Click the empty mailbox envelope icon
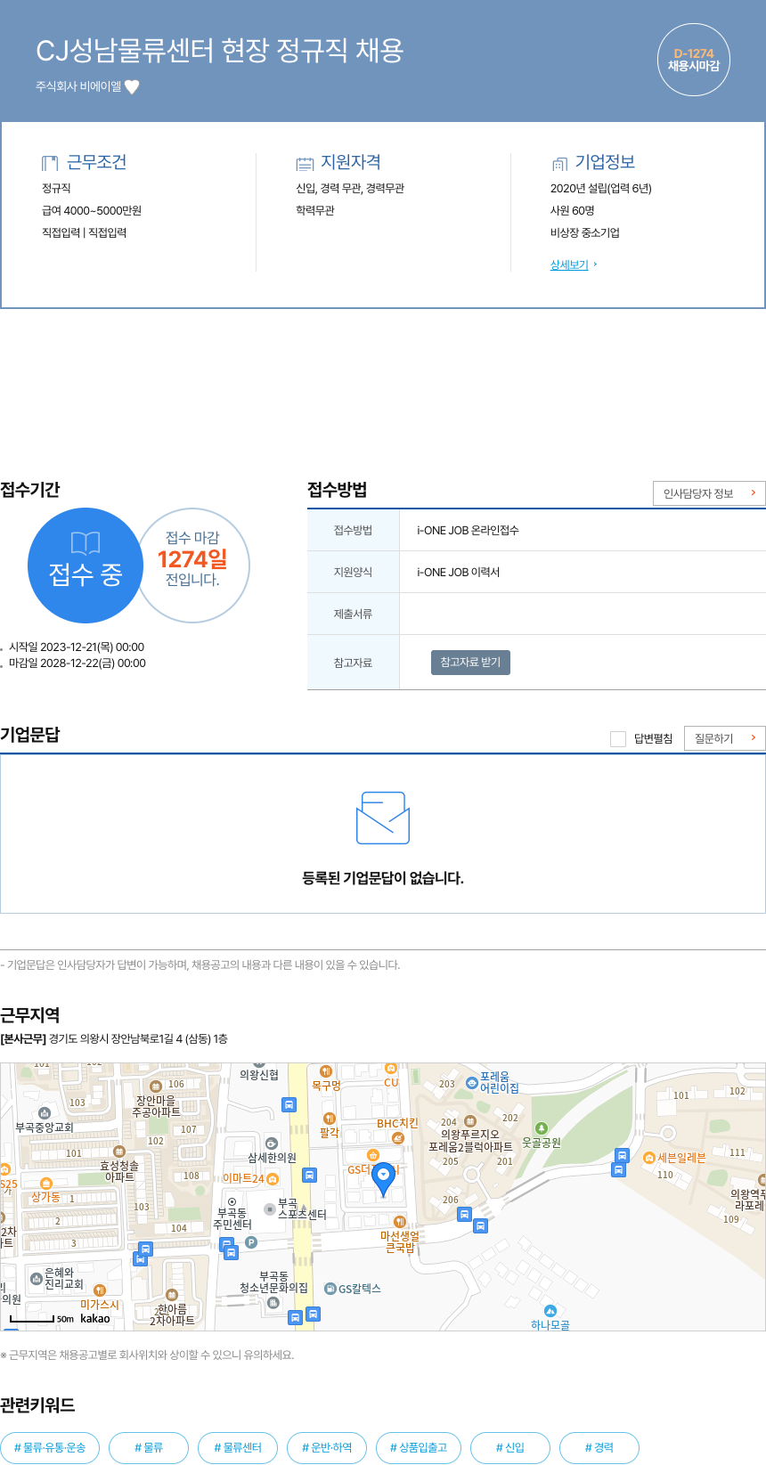The width and height of the screenshot is (766, 1465). (383, 818)
